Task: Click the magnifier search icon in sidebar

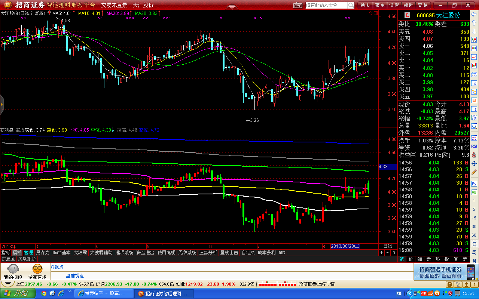Action: pos(474,126)
